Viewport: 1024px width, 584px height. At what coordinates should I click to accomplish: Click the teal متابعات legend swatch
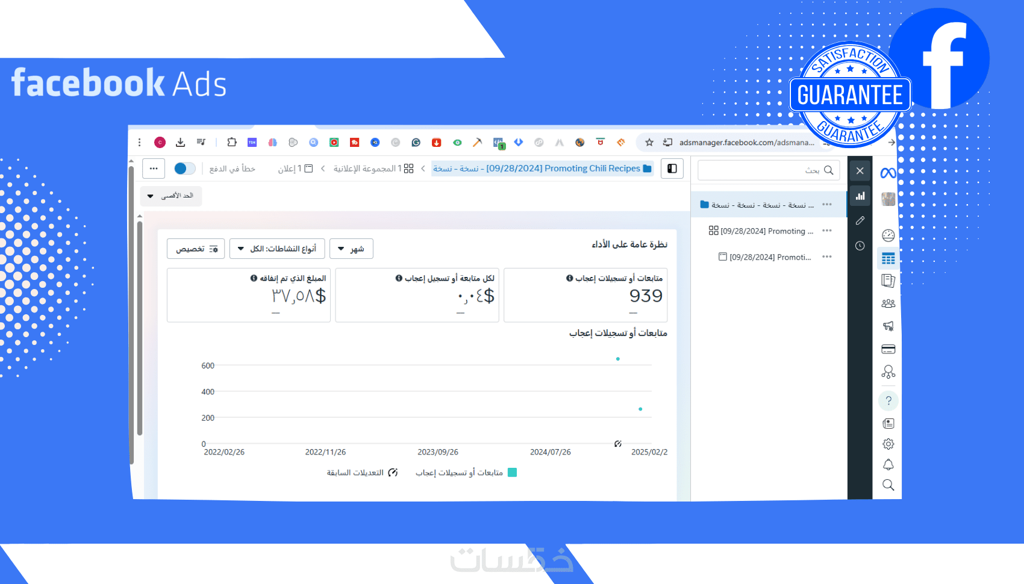(x=512, y=473)
